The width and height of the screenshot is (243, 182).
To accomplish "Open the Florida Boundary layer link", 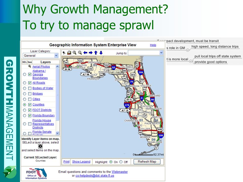I will pyautogui.click(x=44, y=116).
